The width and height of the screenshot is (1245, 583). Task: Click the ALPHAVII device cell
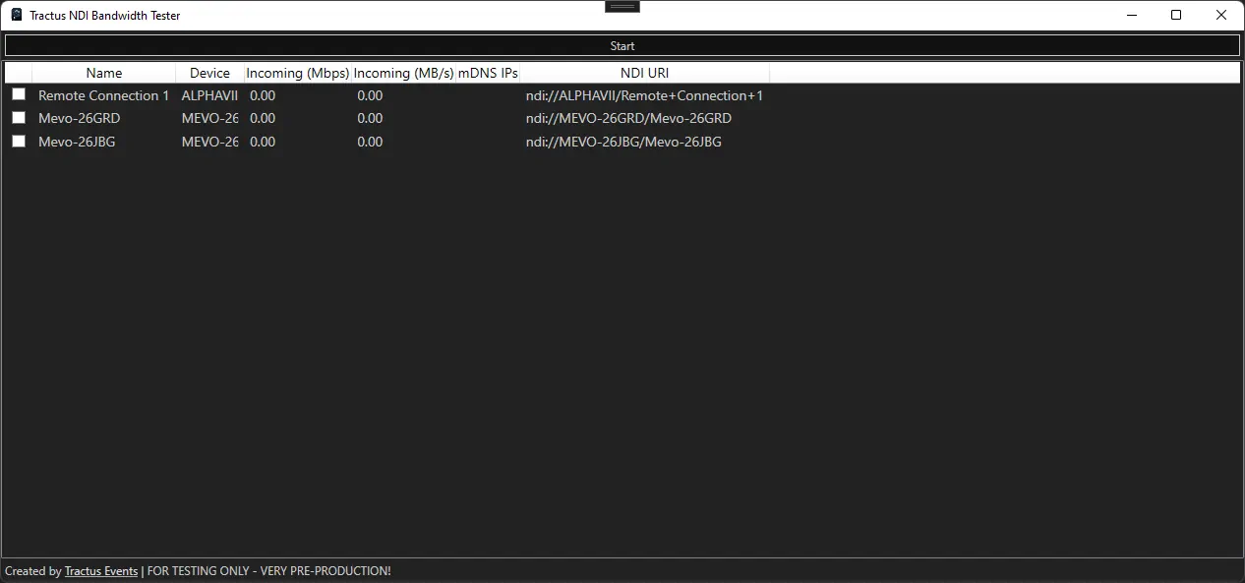click(x=209, y=95)
